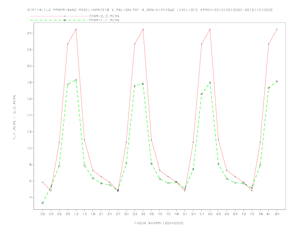
Task: Click x-axis forecast hour label 33
Action: pos(135,214)
